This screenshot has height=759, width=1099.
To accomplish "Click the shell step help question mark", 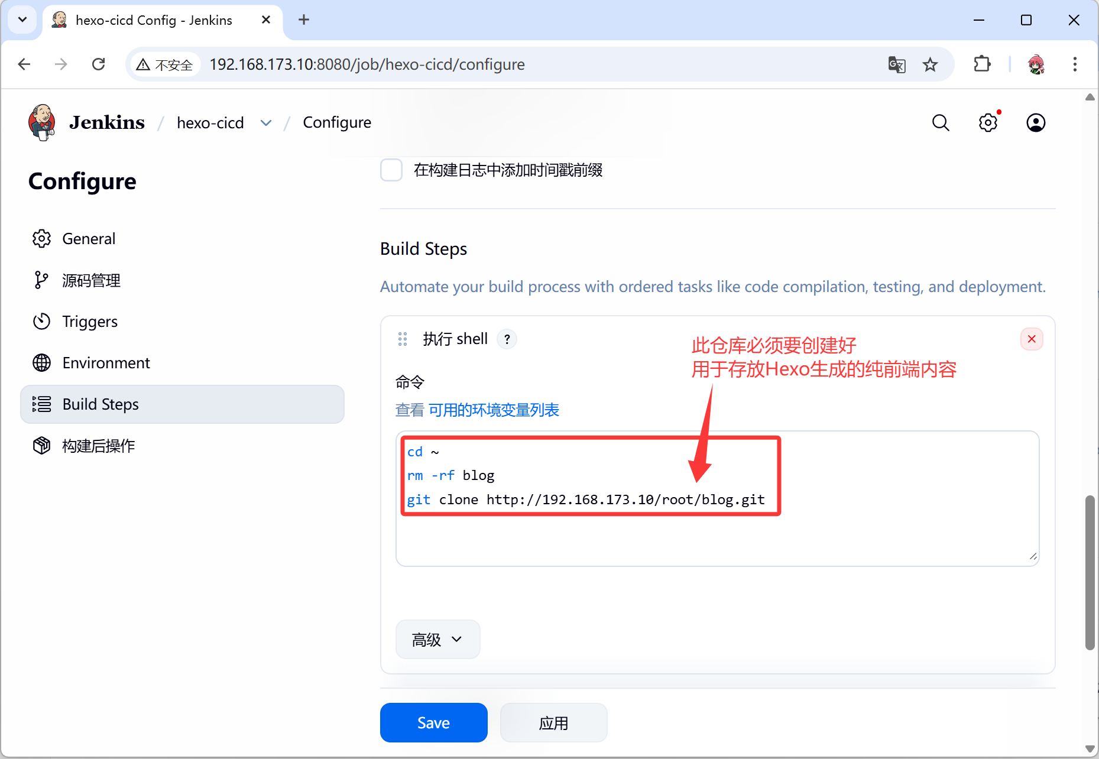I will coord(507,339).
